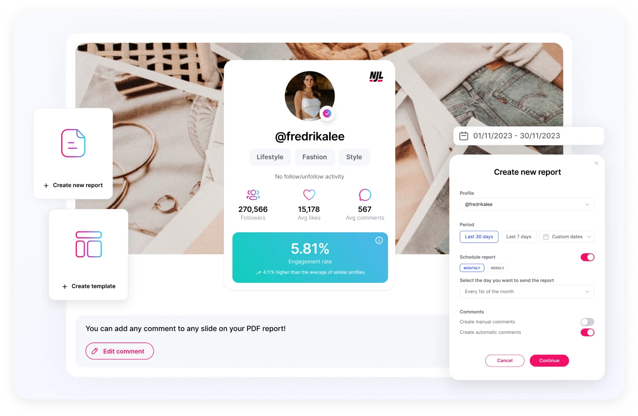Click the Continue button
This screenshot has height=416, width=638.
click(x=549, y=361)
